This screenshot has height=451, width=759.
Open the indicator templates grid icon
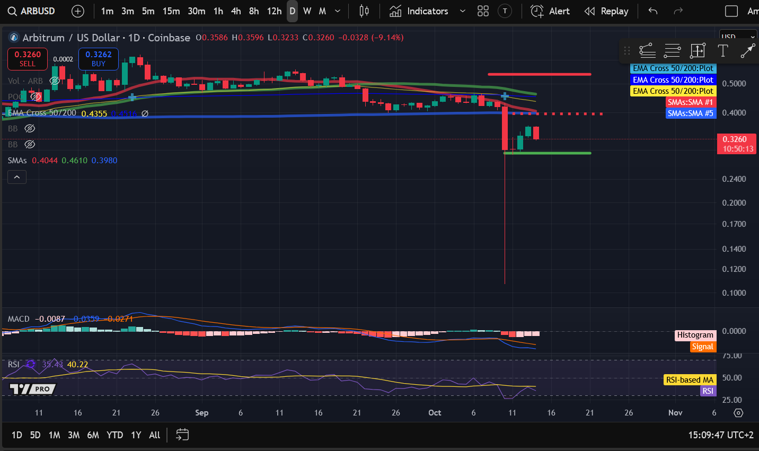tap(483, 11)
